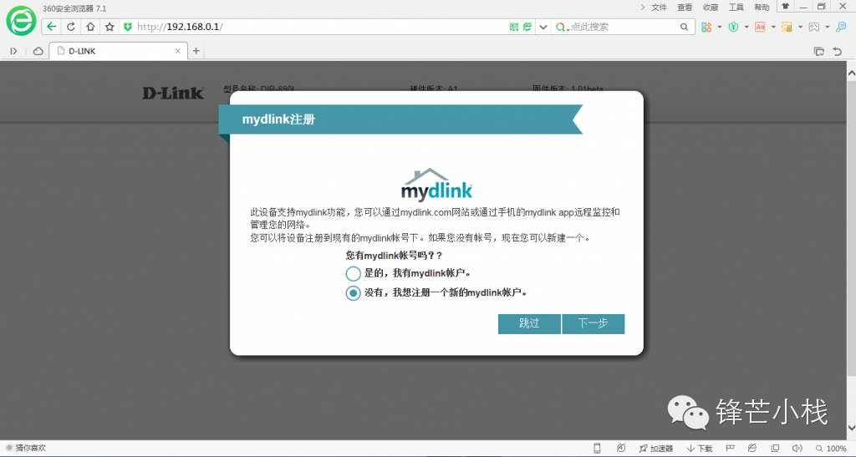
Task: Toggle the sound speaker icon in status bar
Action: click(797, 449)
